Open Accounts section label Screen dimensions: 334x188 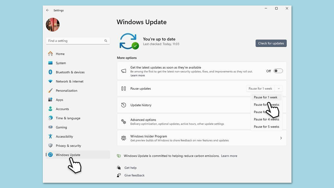62,109
